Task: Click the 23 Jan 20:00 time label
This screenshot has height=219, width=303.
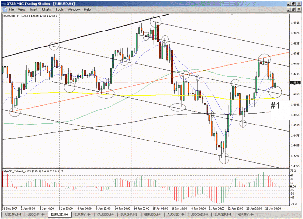Action: [x=254, y=208]
